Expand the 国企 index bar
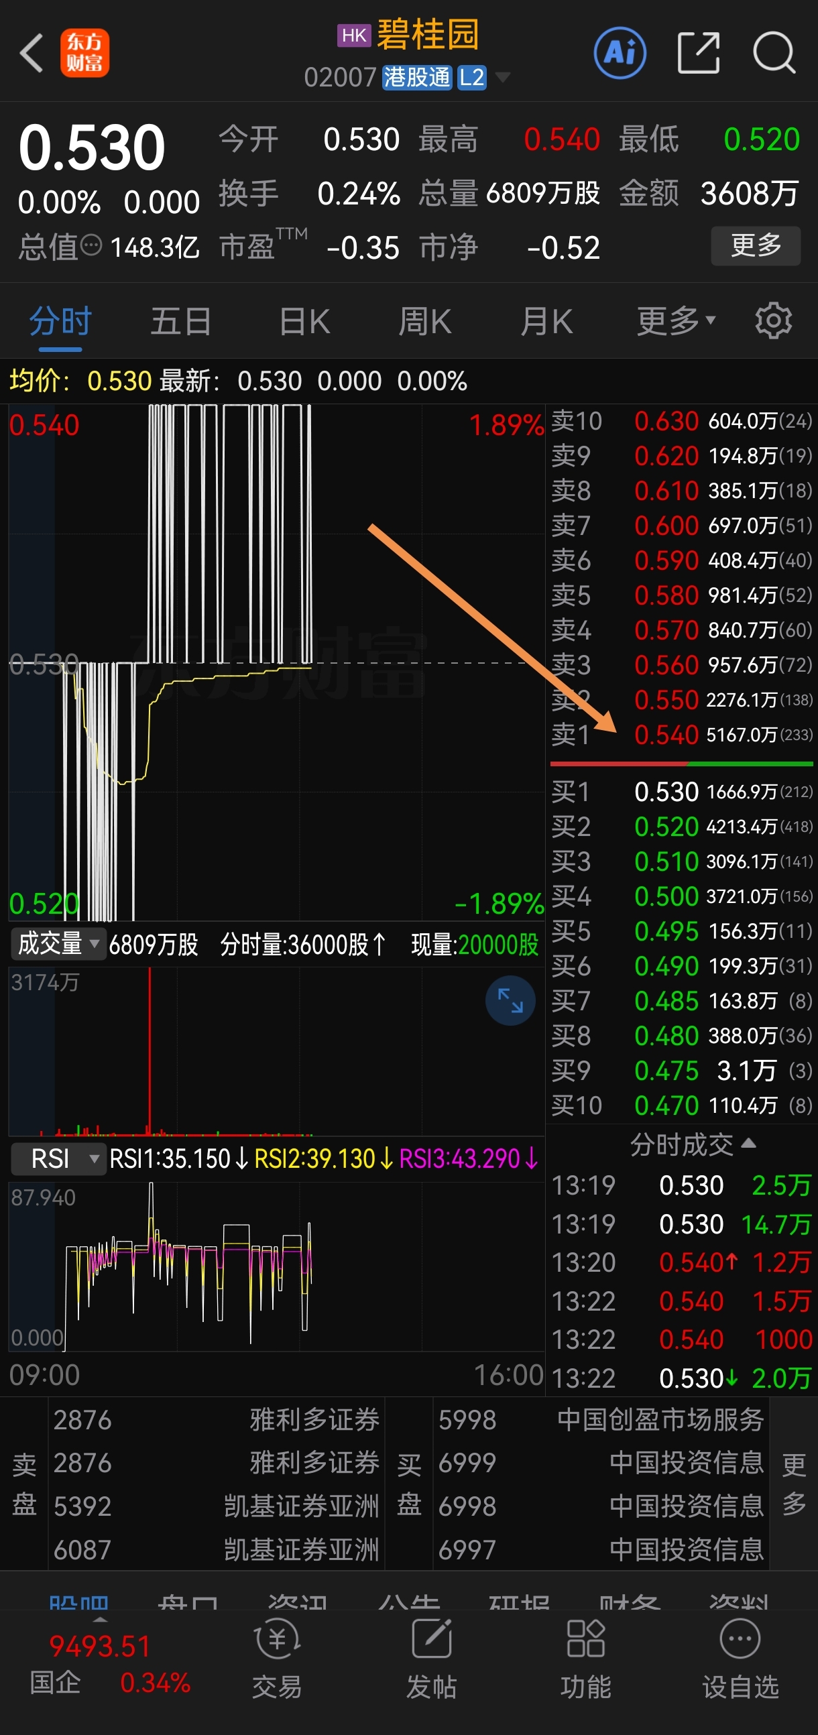The height and width of the screenshot is (1735, 818). click(100, 1619)
